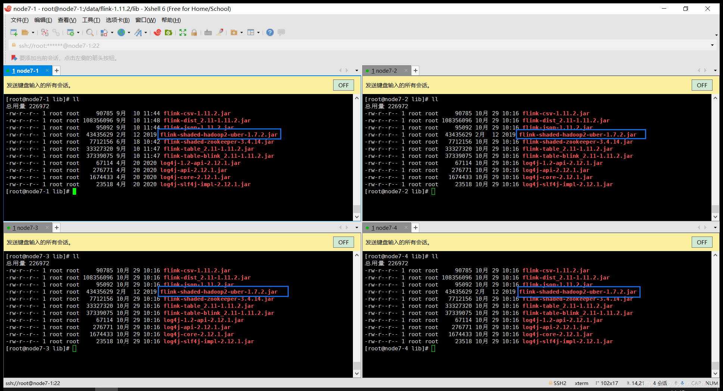Open the session properties gear icon

[71, 32]
